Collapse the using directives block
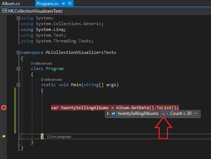Image resolution: width=211 pixels, height=159 pixels. click(18, 18)
